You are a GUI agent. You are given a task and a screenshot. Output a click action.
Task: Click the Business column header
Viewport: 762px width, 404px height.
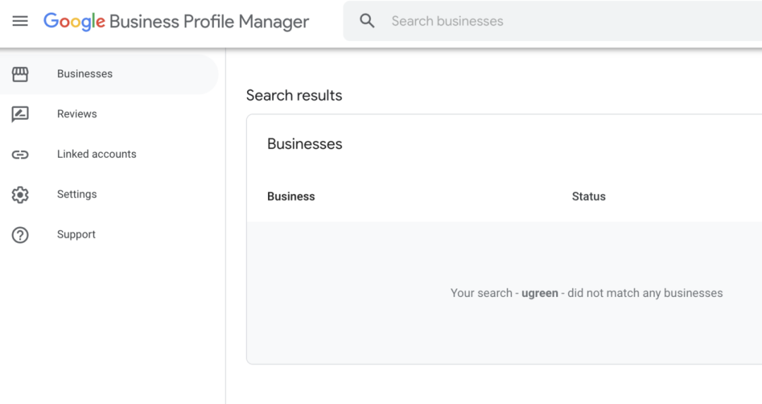click(291, 196)
